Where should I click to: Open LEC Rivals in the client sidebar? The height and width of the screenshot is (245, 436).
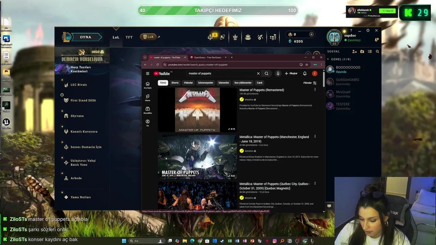pyautogui.click(x=79, y=85)
